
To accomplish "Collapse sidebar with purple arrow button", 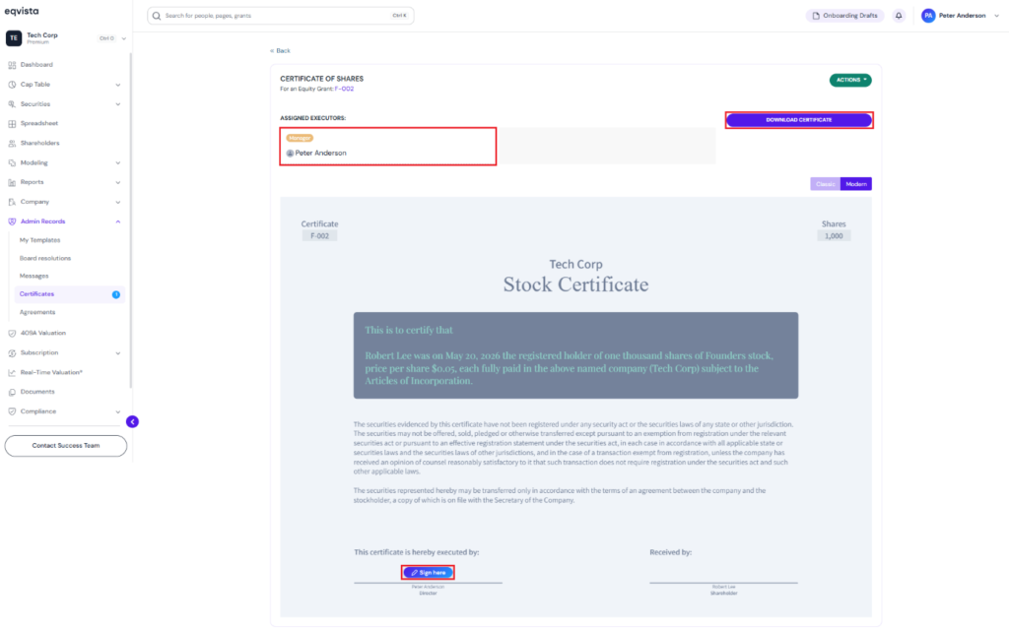I will (133, 421).
